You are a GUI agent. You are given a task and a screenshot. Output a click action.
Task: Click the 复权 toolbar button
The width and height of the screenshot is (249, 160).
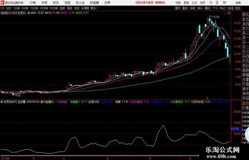click(178, 8)
